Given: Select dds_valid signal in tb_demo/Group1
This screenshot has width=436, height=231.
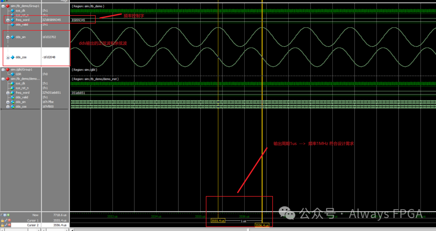Looking at the screenshot, I should [22, 25].
